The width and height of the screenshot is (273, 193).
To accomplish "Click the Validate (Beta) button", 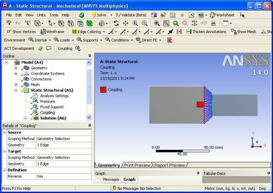I will 131,15.
